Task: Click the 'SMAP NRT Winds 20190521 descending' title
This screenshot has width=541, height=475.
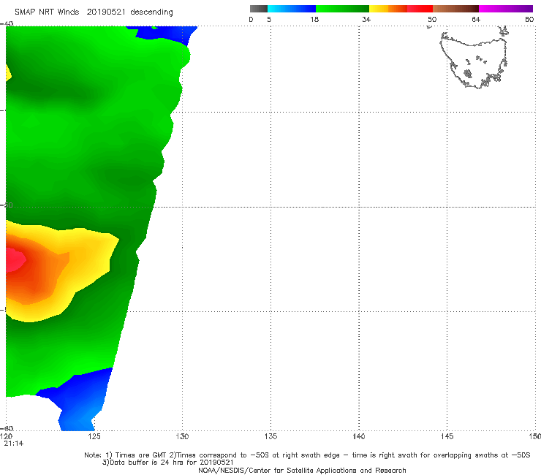Action: pos(94,12)
